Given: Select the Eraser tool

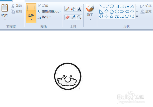Looking at the screenshot, I should coord(67,17).
